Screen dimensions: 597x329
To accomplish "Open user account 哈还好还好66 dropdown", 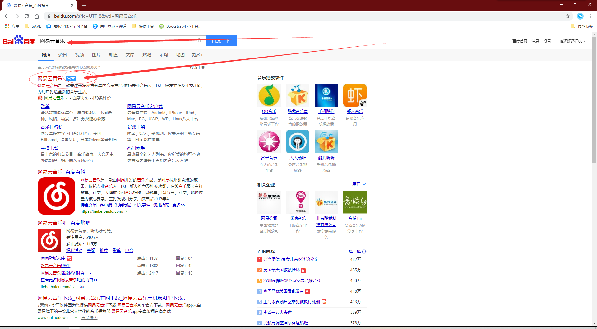I will [x=572, y=41].
